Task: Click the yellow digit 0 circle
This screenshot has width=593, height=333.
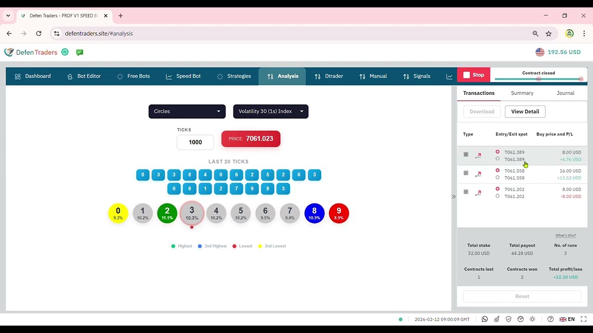Action: coord(118,213)
